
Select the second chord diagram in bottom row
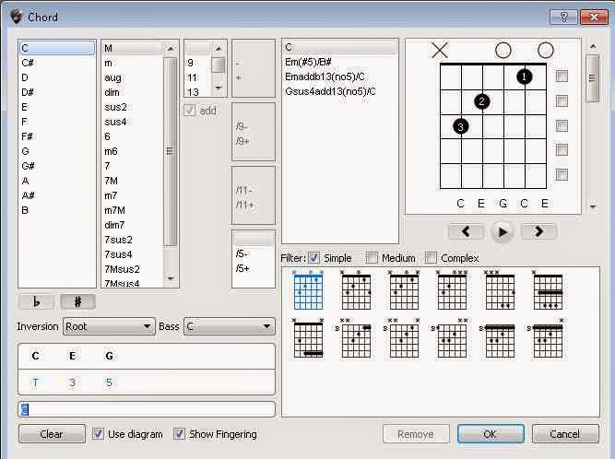(354, 338)
